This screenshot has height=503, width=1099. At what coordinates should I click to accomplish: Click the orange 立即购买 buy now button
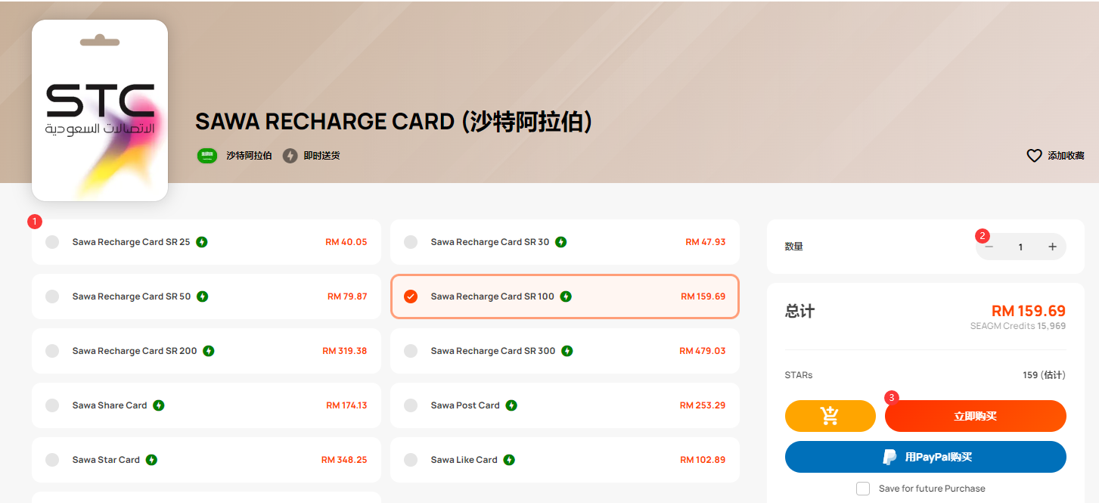coord(976,416)
